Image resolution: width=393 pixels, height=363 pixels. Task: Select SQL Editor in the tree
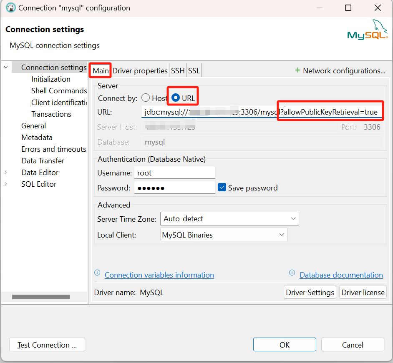[39, 184]
